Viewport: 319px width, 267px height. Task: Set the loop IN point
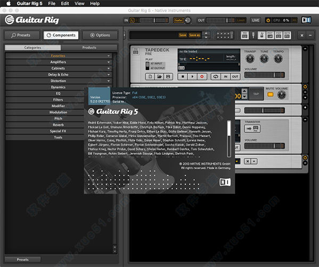click(x=226, y=76)
